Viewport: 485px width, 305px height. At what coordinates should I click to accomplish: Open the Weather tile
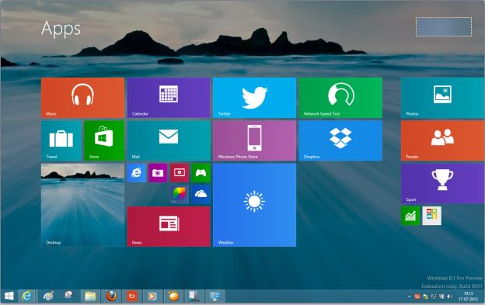254,205
